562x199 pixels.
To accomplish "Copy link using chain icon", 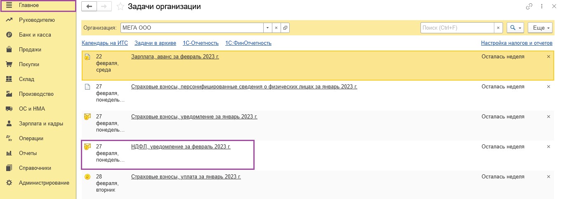I will 529,6.
